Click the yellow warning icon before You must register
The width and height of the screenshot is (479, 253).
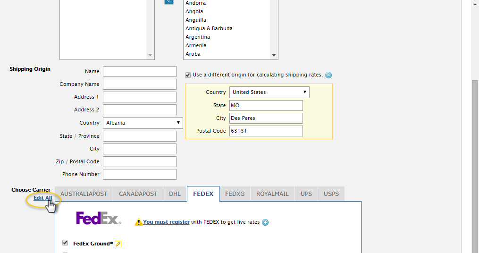coord(138,222)
